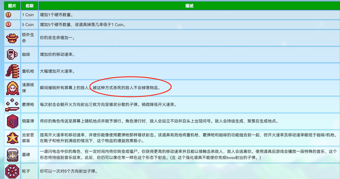Click the screen nuke skull icon
340x179 pixels.
pos(12,88)
